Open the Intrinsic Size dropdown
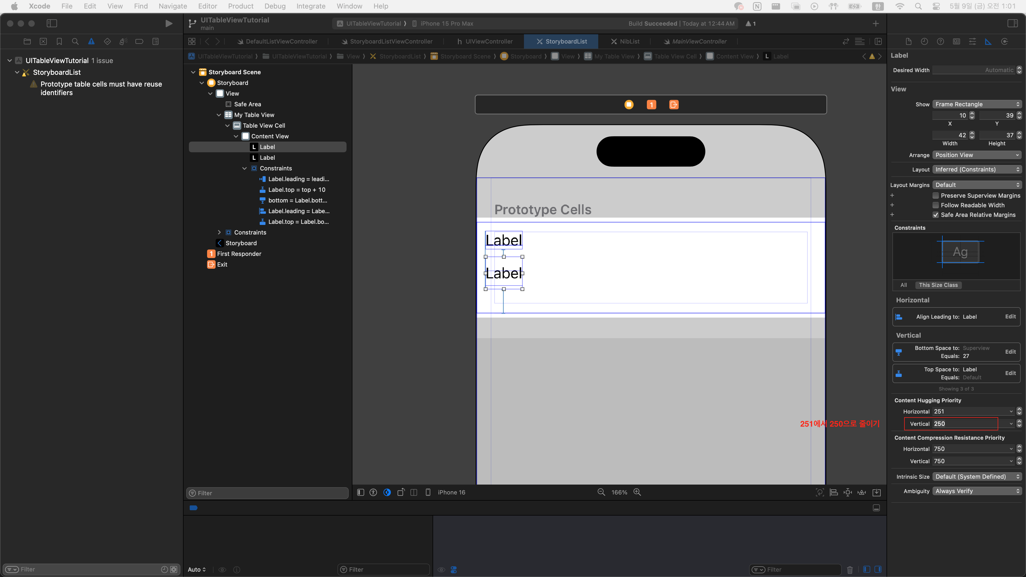 [977, 477]
